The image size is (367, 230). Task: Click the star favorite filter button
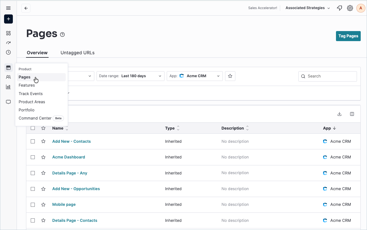(x=230, y=76)
